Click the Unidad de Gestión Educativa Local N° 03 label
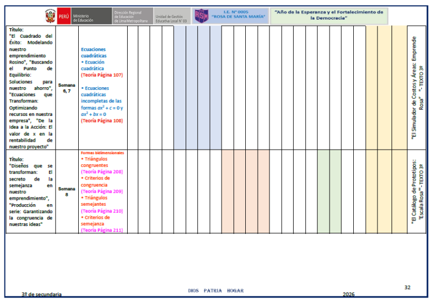The image size is (432, 302). click(x=171, y=19)
